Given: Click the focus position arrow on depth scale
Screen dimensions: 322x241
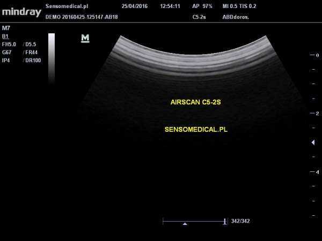Looking at the screenshot, I should [313, 142].
